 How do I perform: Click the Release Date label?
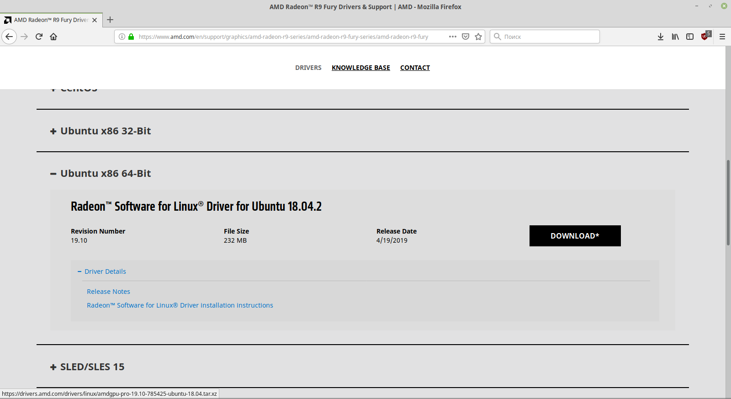click(397, 231)
